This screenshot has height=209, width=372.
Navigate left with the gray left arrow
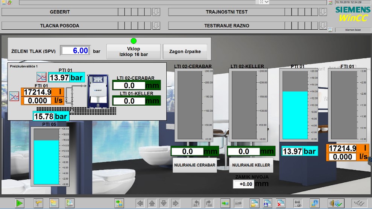tap(140, 203)
